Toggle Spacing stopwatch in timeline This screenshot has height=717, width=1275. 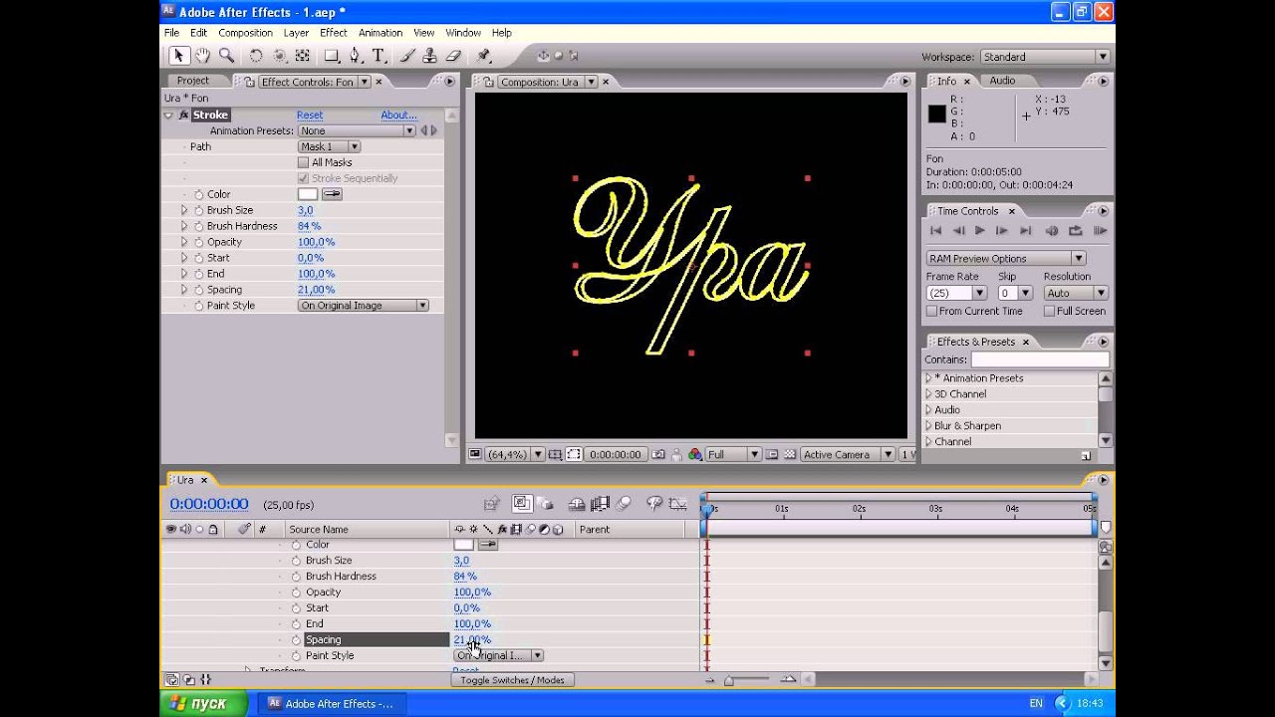click(296, 640)
